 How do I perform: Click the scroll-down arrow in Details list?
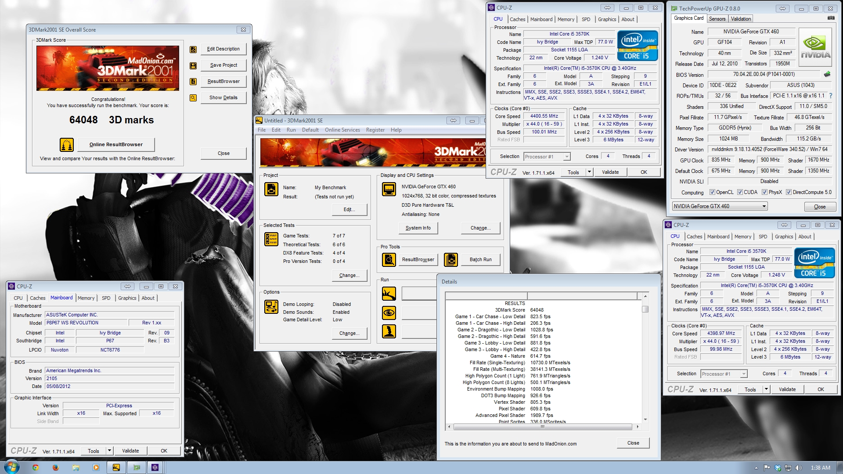pos(645,419)
